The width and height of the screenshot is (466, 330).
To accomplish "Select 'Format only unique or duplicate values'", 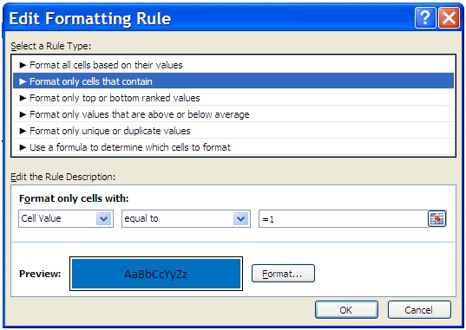I will tap(233, 131).
